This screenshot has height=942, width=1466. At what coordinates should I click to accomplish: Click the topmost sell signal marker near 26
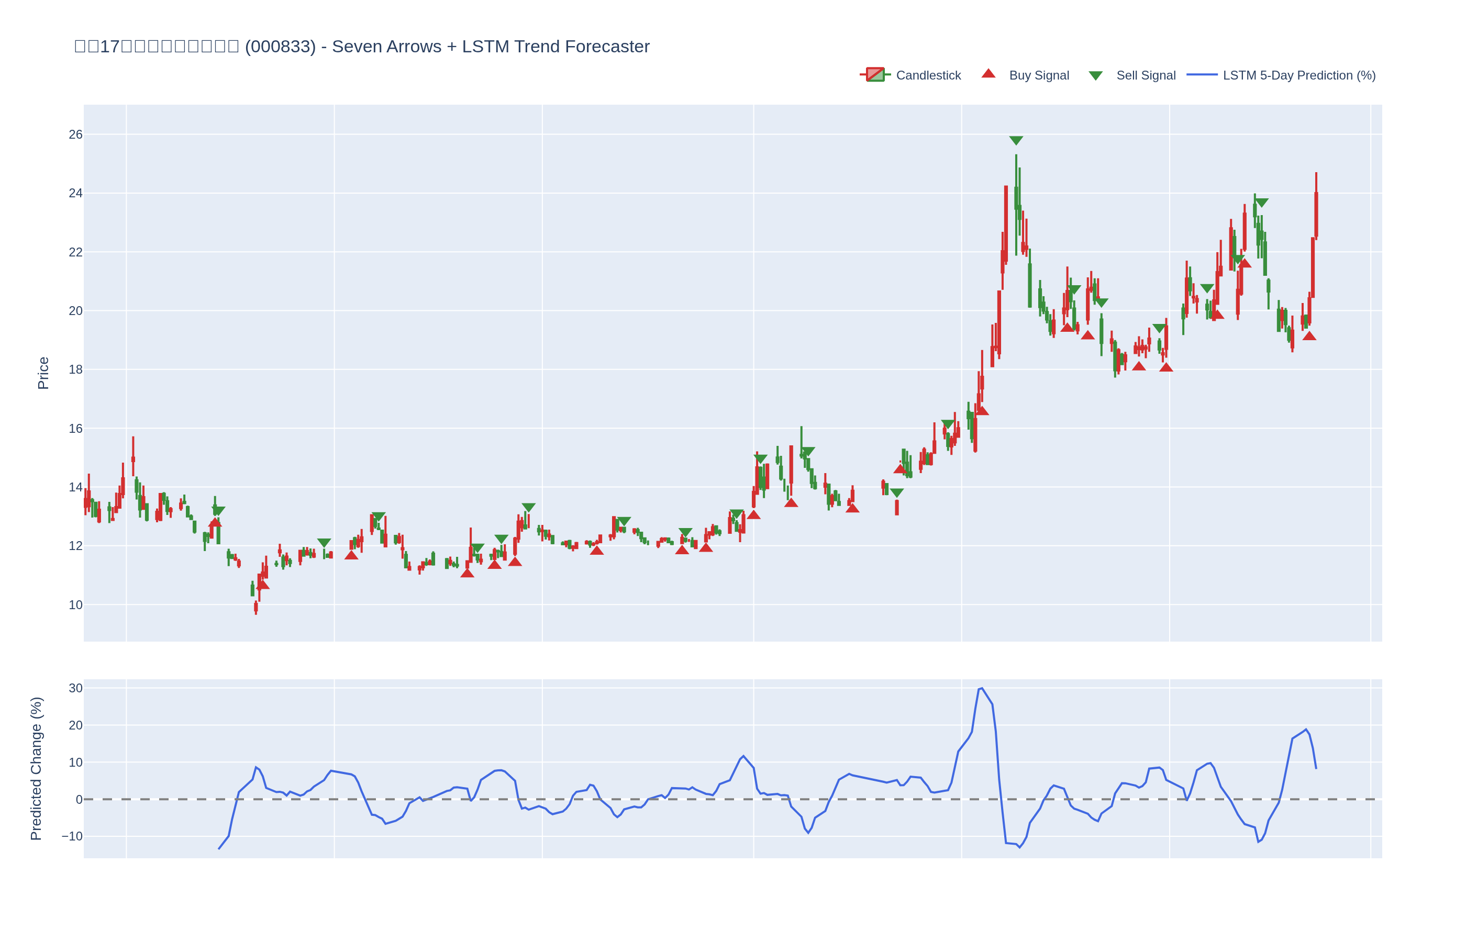1016,141
